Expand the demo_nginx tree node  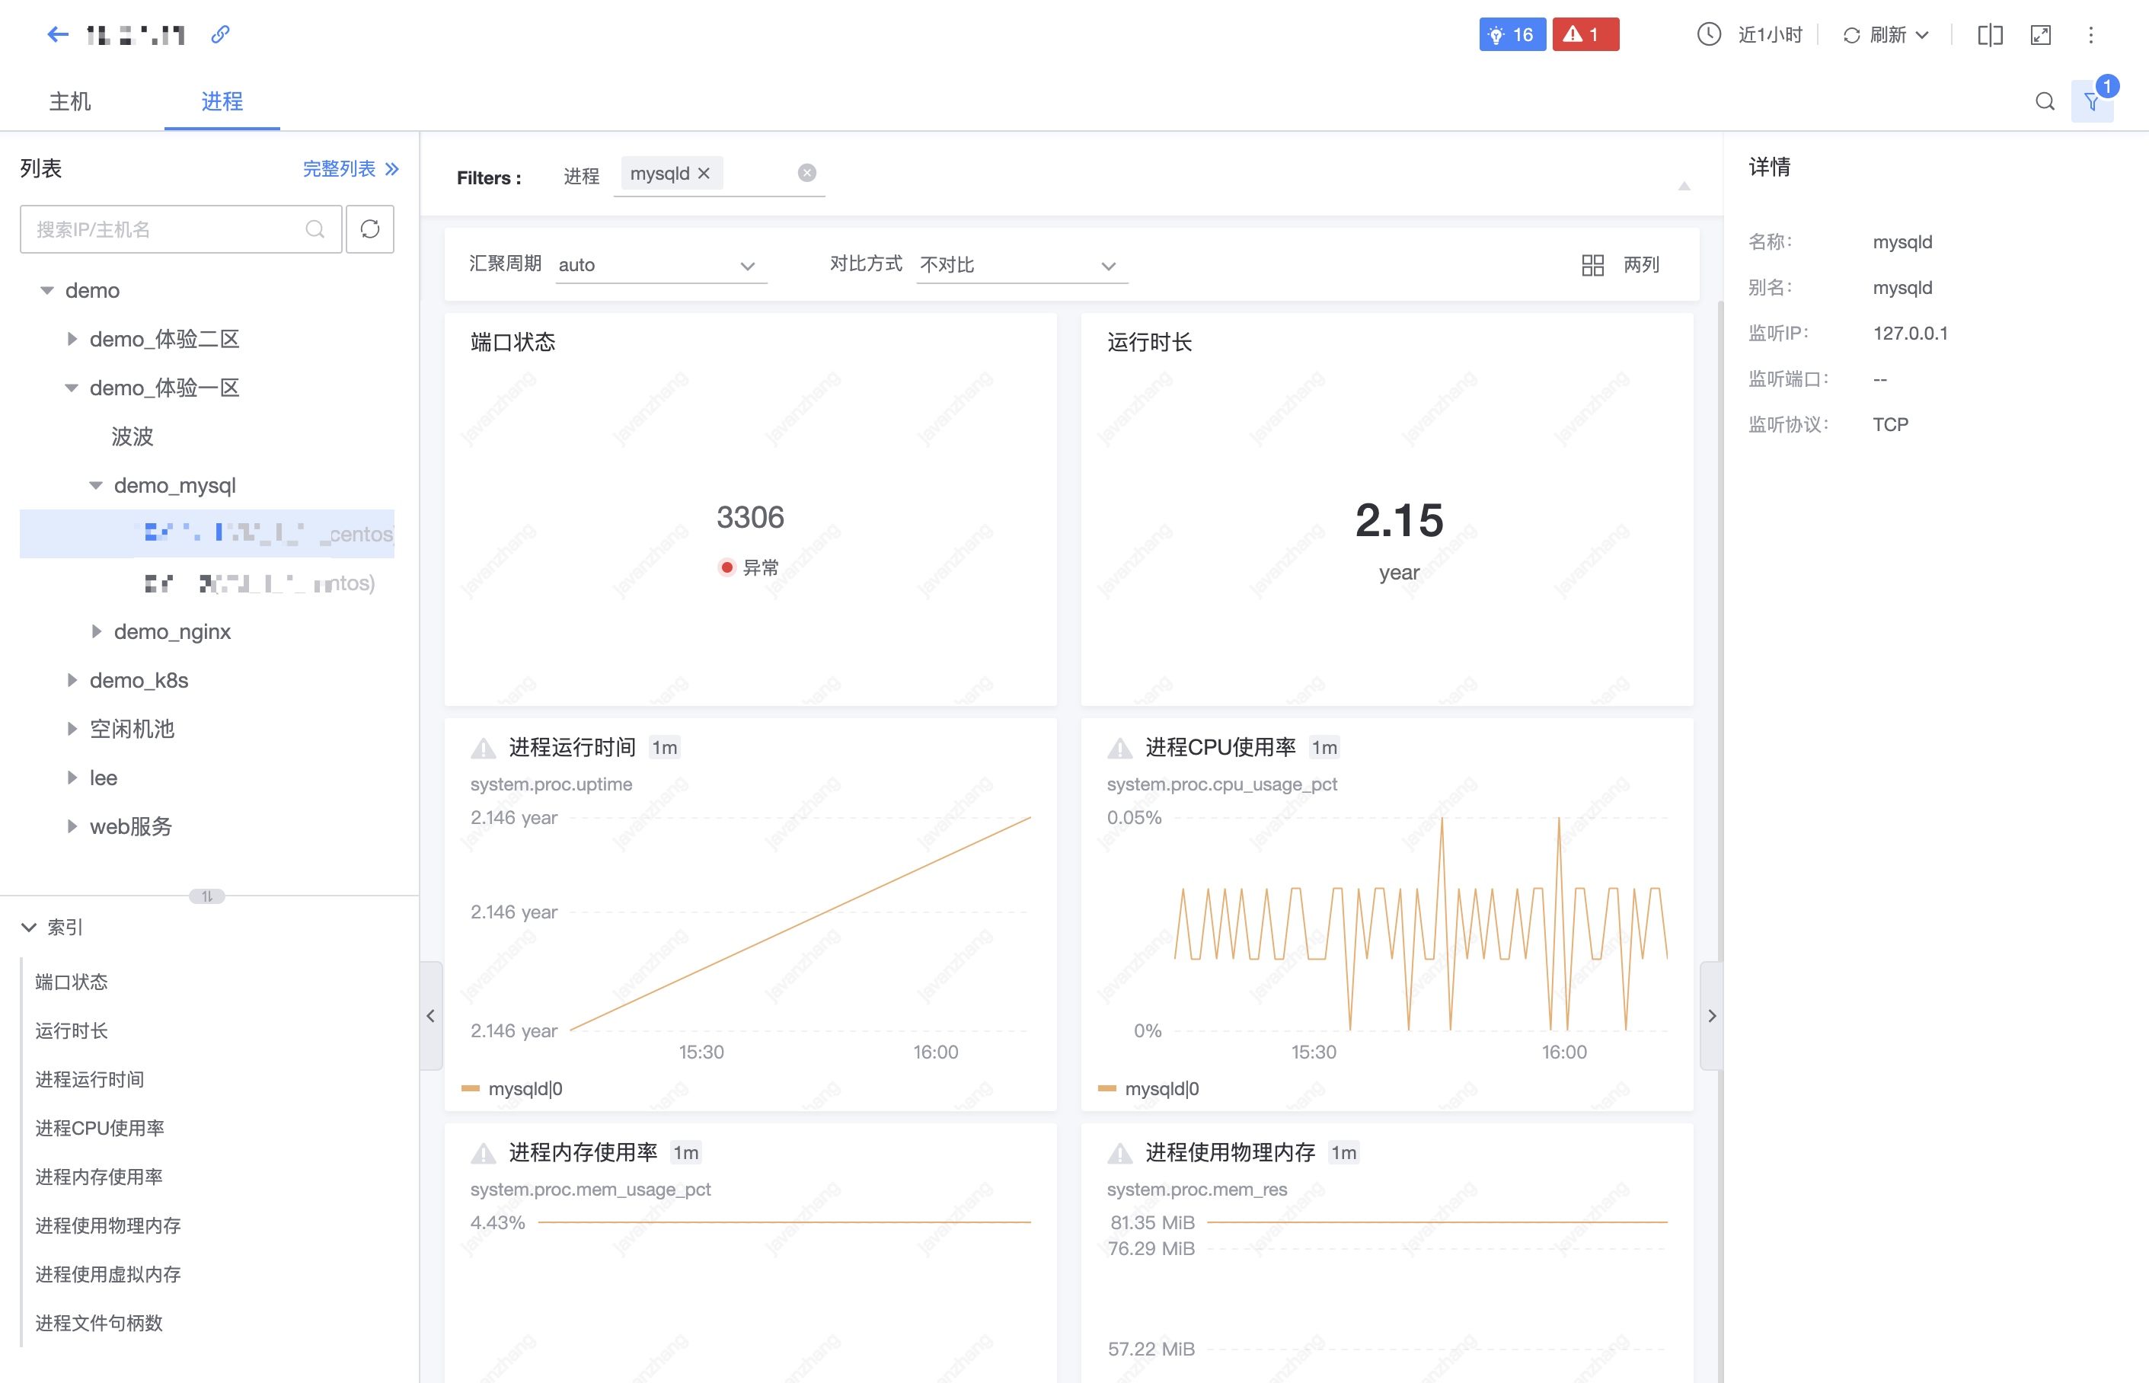96,631
